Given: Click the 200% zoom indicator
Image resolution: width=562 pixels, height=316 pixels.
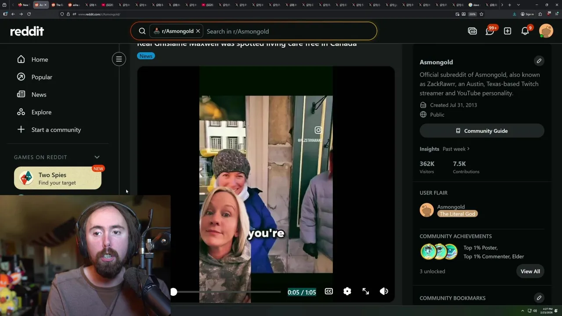Looking at the screenshot, I should click(472, 14).
